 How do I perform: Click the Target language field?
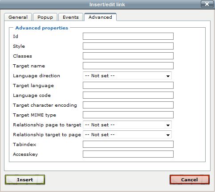[128, 85]
